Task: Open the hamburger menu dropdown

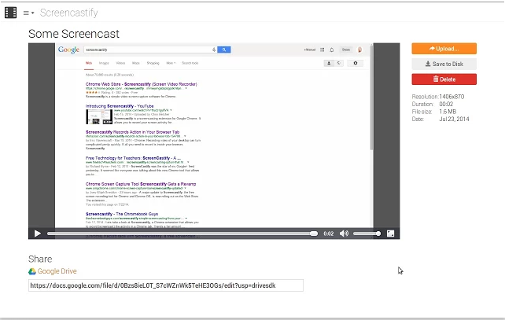Action: point(28,13)
